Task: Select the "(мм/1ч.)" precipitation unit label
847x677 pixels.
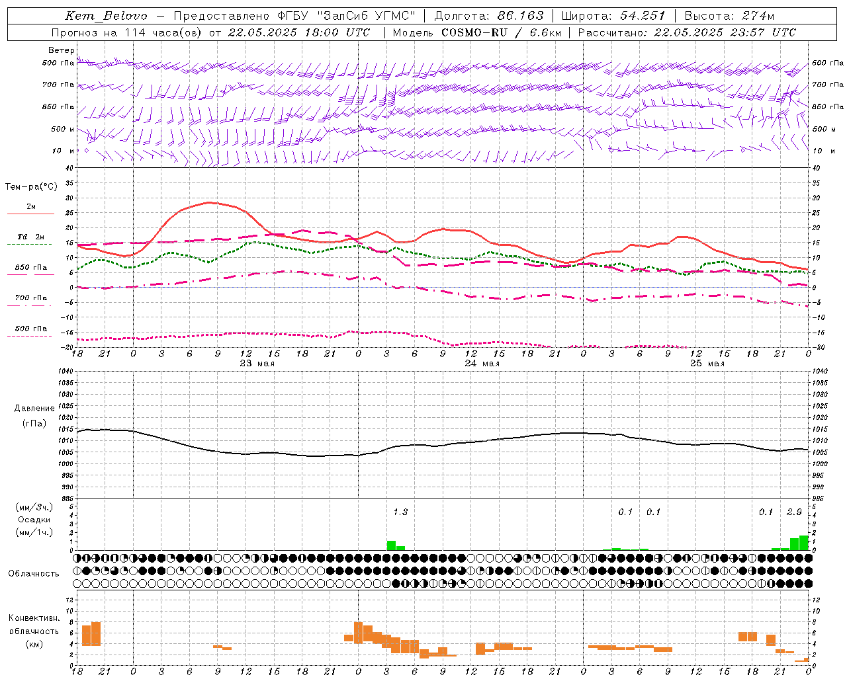Action: click(x=34, y=532)
